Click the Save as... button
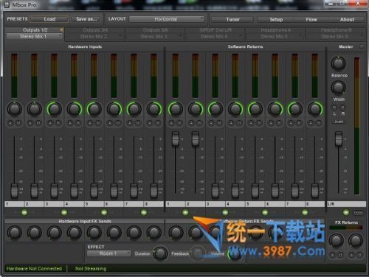The height and width of the screenshot is (277, 369). [x=86, y=19]
